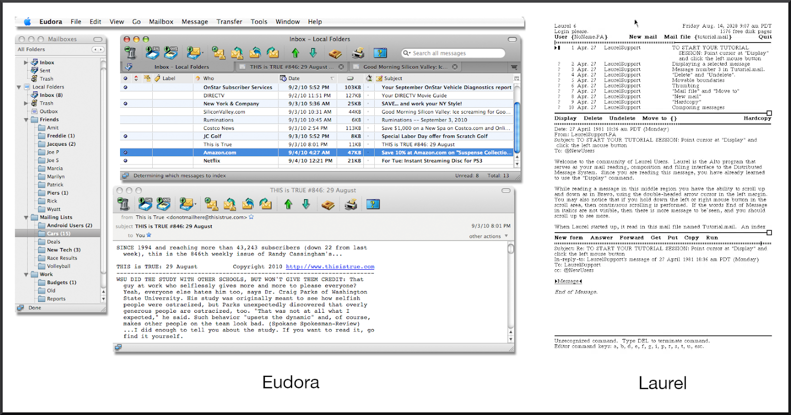
Task: Toggle status dot on JC Golf message row
Action: (125, 136)
